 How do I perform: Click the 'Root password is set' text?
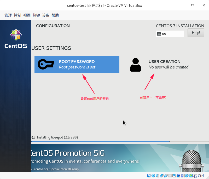[x=77, y=67]
